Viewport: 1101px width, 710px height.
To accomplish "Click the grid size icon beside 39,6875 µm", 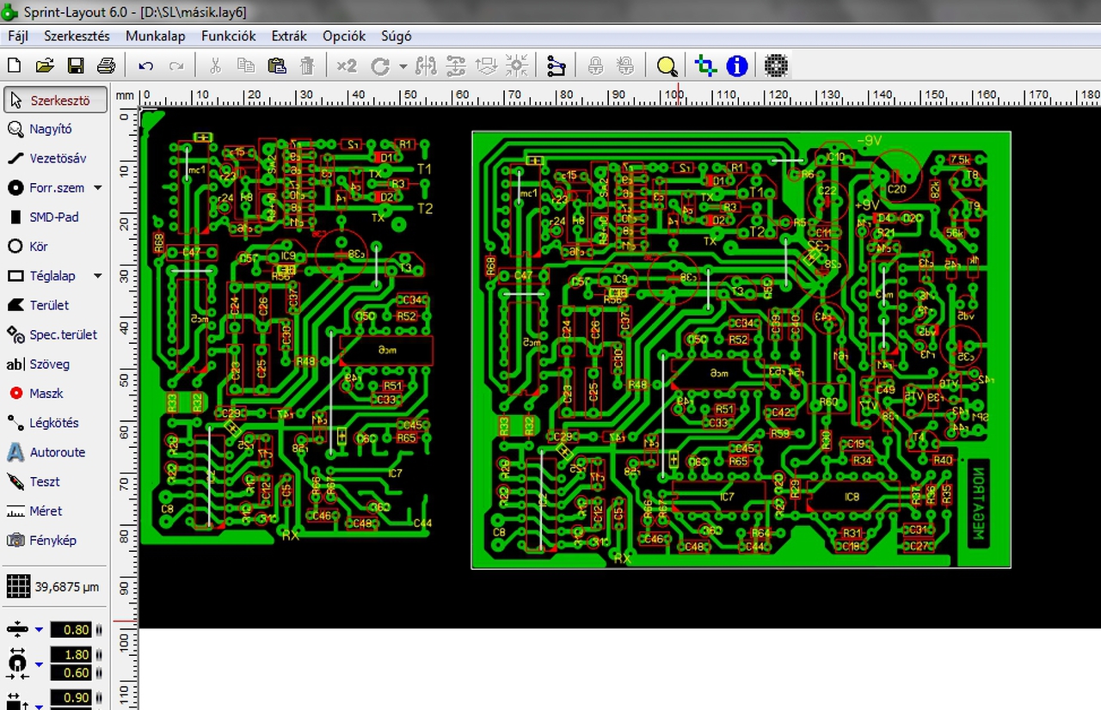I will click(x=18, y=587).
